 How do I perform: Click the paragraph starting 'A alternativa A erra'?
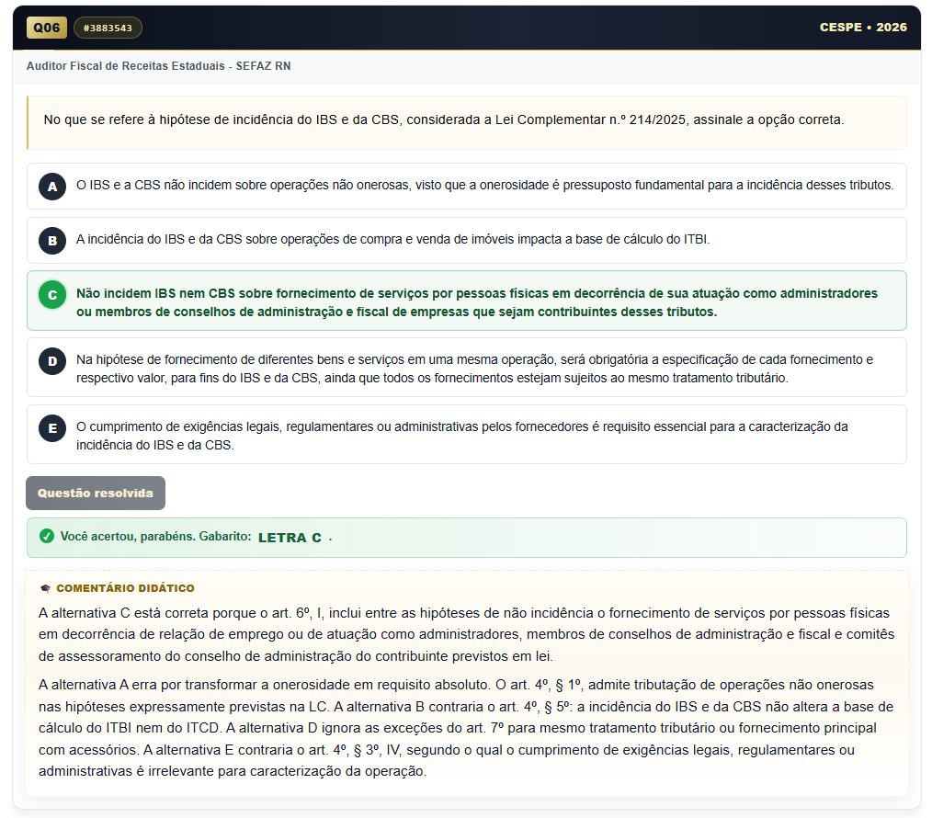[x=467, y=728]
